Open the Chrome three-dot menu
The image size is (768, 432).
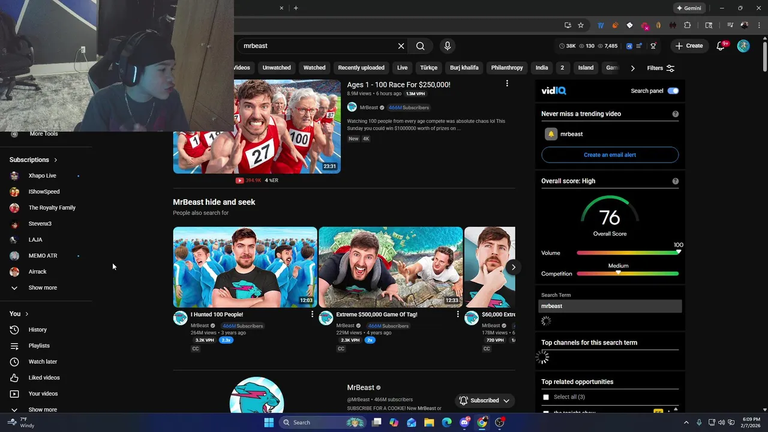[x=759, y=25]
